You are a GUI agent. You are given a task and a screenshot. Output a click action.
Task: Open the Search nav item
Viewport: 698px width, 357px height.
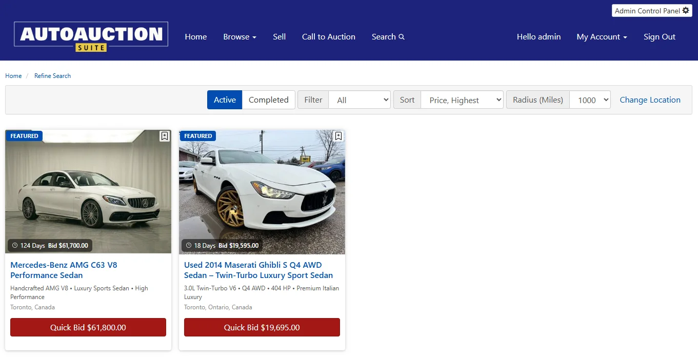click(x=388, y=37)
